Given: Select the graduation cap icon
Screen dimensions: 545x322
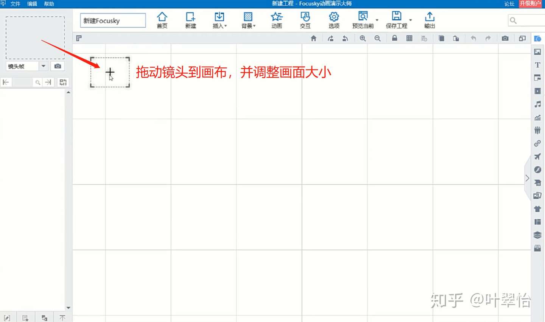Looking at the screenshot, I should tap(537, 183).
